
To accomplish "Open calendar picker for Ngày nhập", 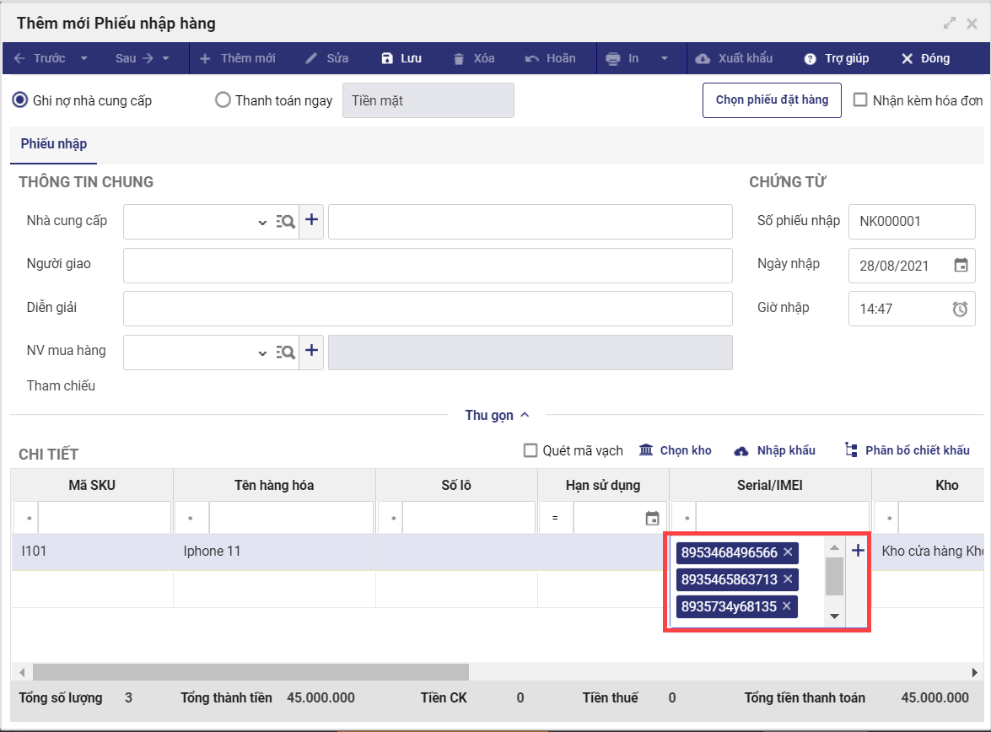I will [x=961, y=266].
